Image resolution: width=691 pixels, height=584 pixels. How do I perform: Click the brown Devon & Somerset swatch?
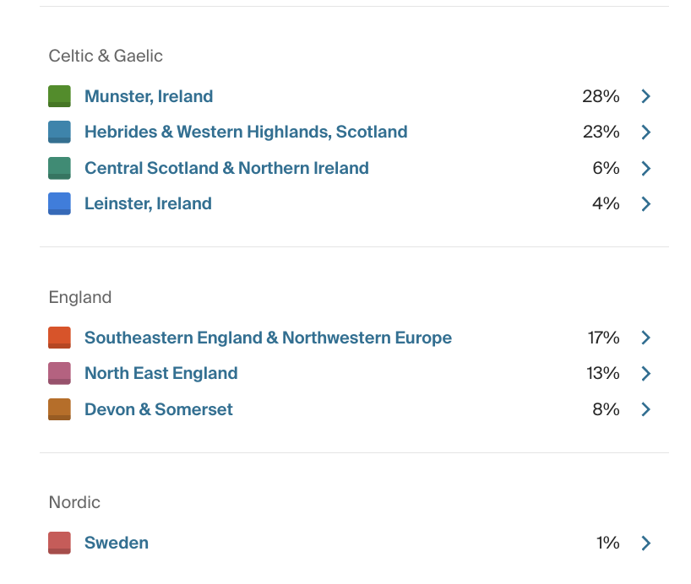tap(59, 409)
